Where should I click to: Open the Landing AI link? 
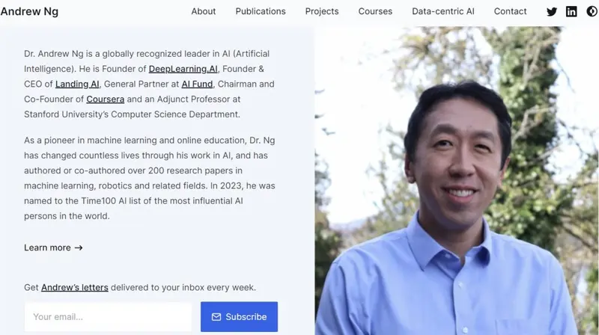[x=77, y=84]
